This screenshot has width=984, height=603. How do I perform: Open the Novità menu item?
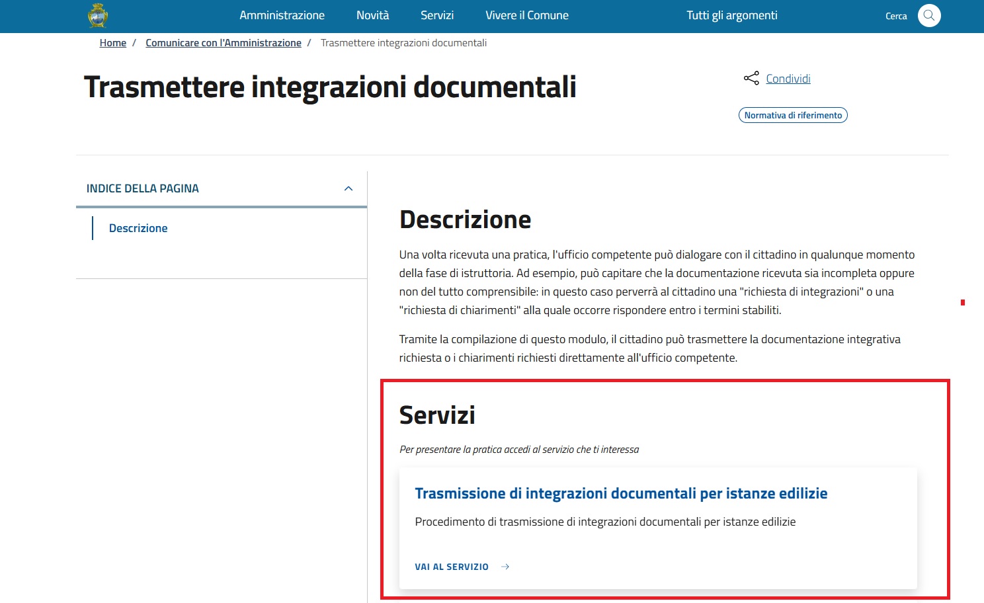(x=372, y=15)
